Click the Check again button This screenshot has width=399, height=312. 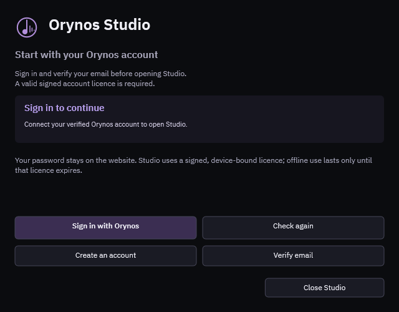pos(293,228)
